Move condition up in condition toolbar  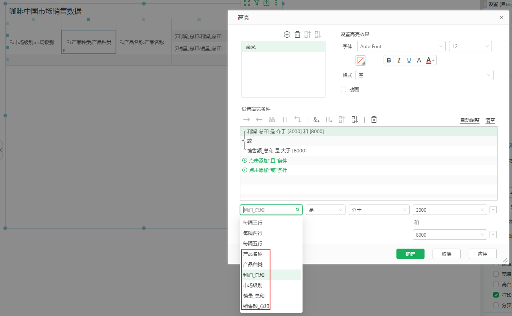coord(342,120)
